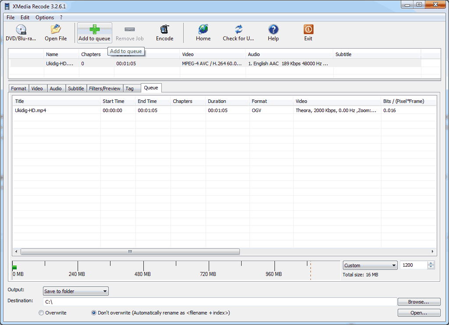This screenshot has width=449, height=325.
Task: Open the Options menu
Action: coord(45,18)
